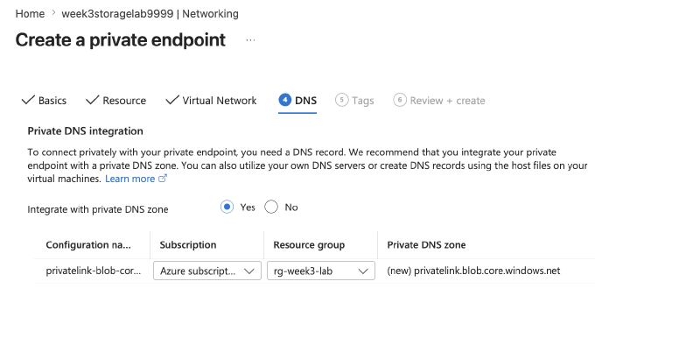
Task: Click the checkmark icon beside Basics
Action: click(28, 100)
